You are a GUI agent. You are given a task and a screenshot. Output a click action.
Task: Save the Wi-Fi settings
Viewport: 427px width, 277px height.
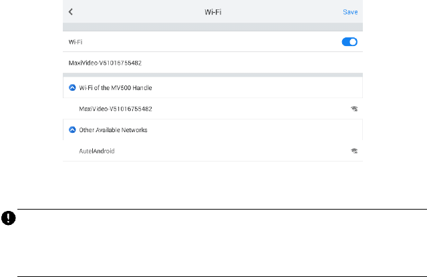pos(350,12)
